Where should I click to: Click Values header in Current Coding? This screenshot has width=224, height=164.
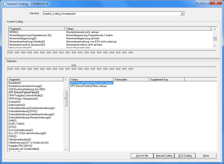pos(138,29)
